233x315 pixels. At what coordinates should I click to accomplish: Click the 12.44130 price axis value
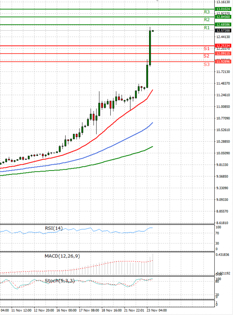pos(223,37)
